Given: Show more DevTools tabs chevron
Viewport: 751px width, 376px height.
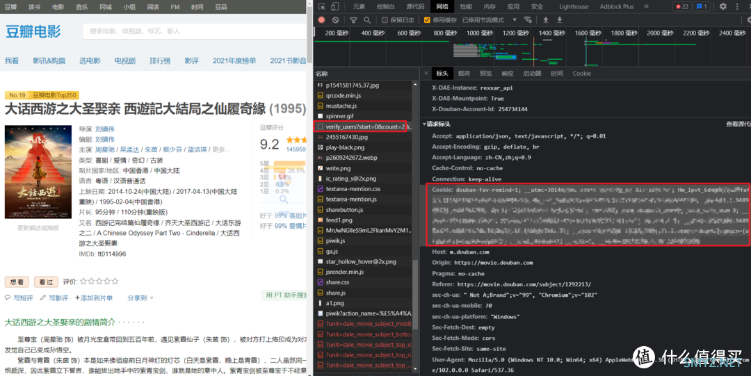Looking at the screenshot, I should coord(646,7).
